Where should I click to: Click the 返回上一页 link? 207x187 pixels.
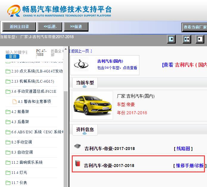(x=81, y=51)
